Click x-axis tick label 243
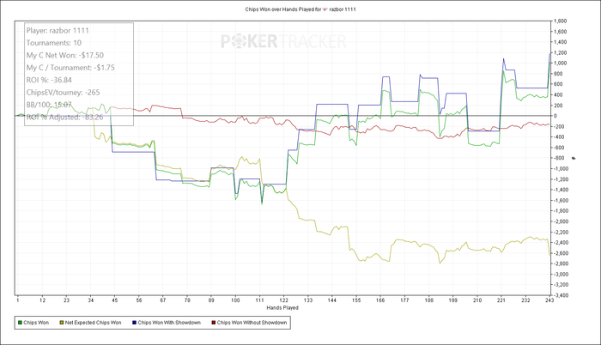 tap(549, 300)
